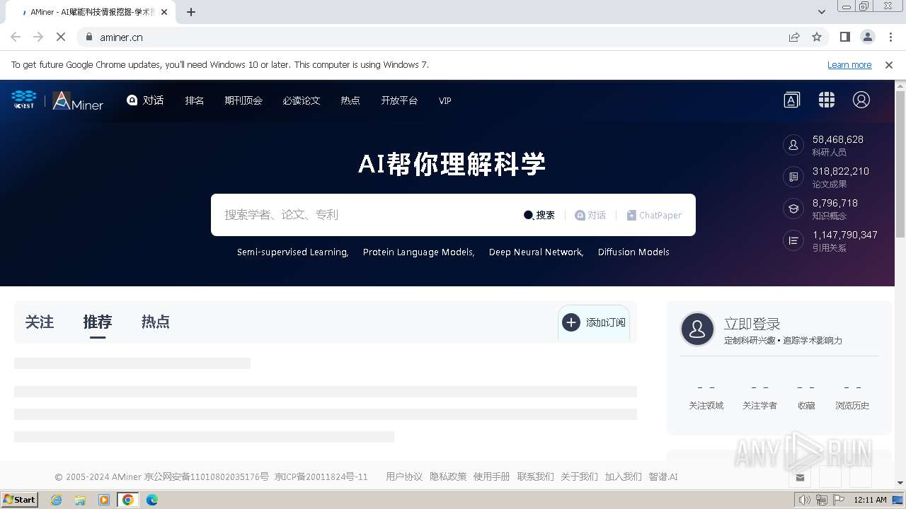This screenshot has width=906, height=509.
Task: Open Microsoft Edge from the taskbar
Action: [151, 500]
